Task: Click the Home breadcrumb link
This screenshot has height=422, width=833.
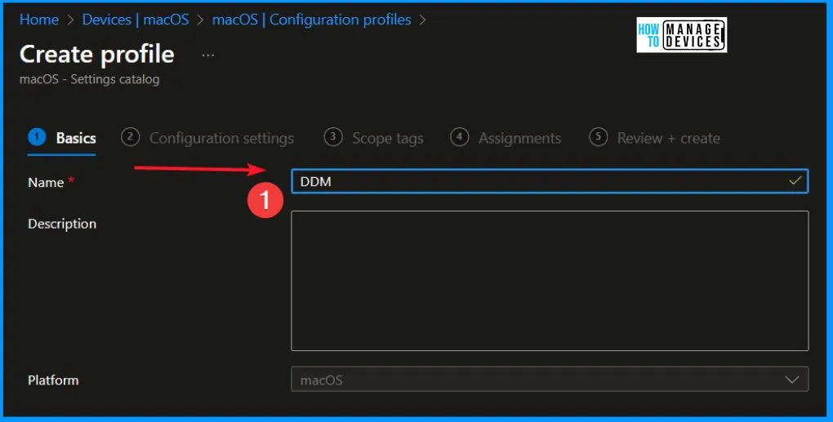Action: (38, 20)
